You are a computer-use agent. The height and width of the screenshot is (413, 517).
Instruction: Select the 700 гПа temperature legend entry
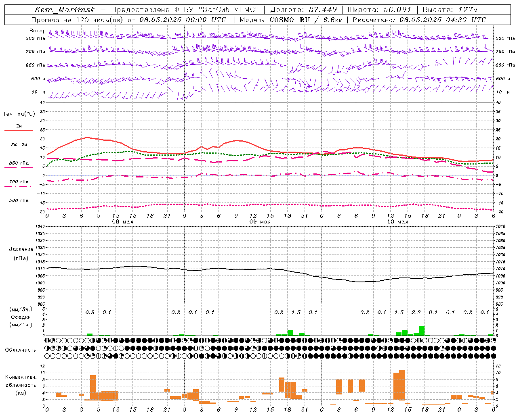pos(19,182)
